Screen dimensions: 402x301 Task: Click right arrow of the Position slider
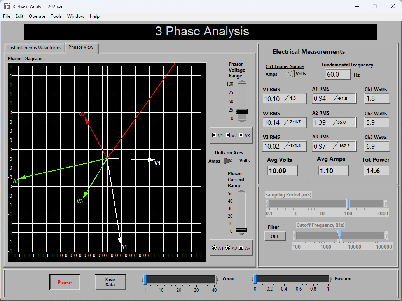(331, 279)
